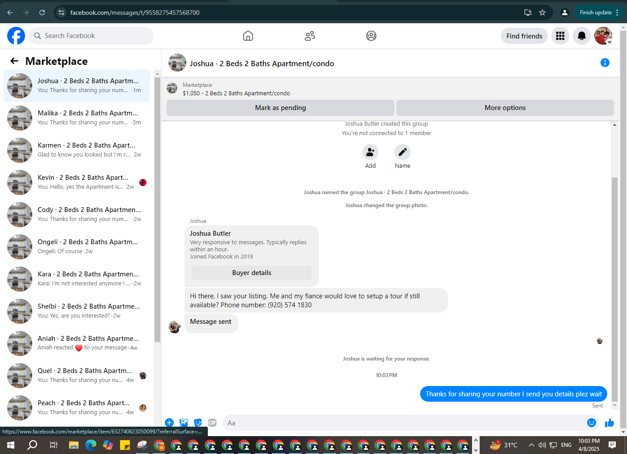Image resolution: width=627 pixels, height=454 pixels.
Task: Open the Kara conversation
Action: tap(77, 279)
